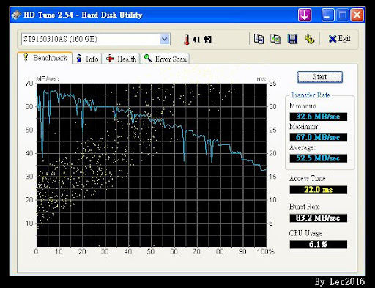Screen dimensions: 375x288
Task: Expand the ST9160310AS drive dropdown arrow
Action: coord(165,39)
